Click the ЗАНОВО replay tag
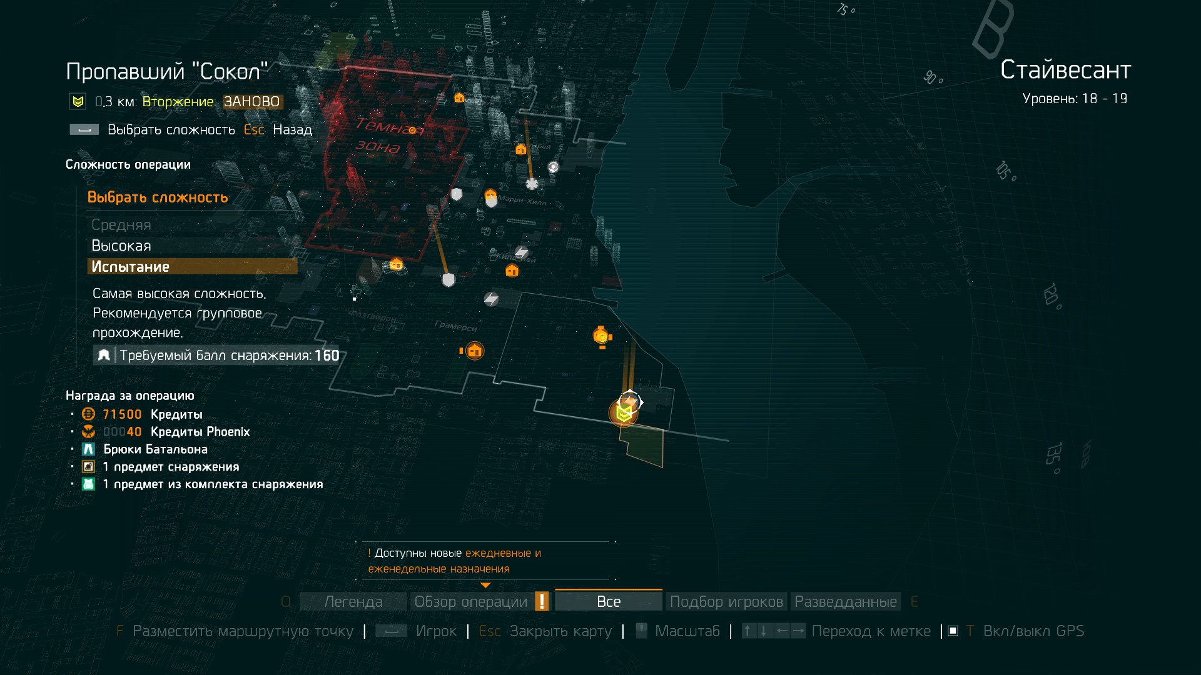1201x675 pixels. (x=252, y=102)
